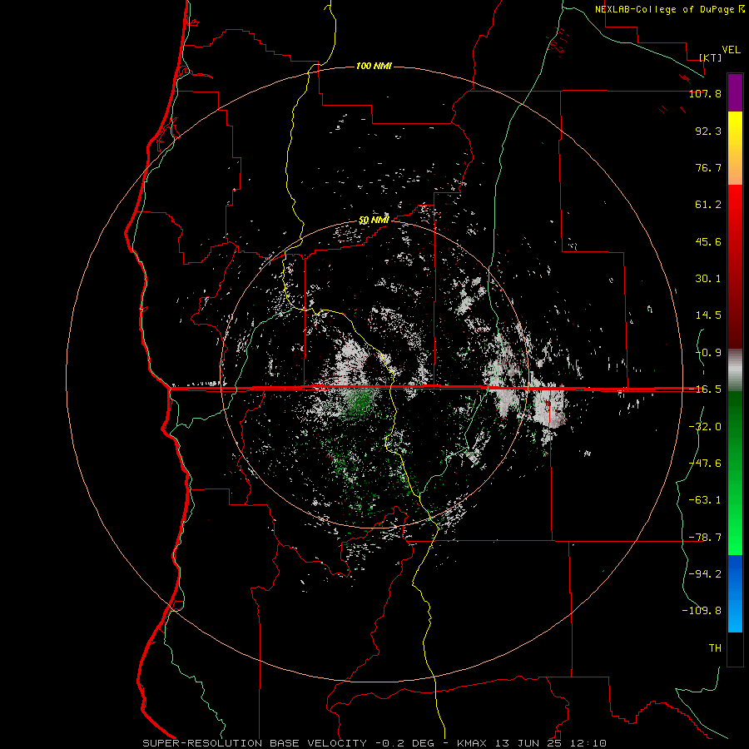Click the 30.1 scale value

708,279
